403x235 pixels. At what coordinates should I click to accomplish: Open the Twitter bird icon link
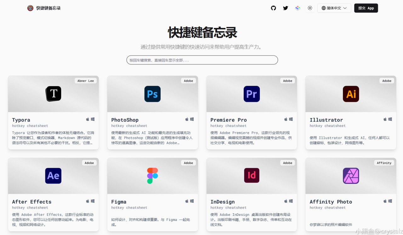(286, 8)
